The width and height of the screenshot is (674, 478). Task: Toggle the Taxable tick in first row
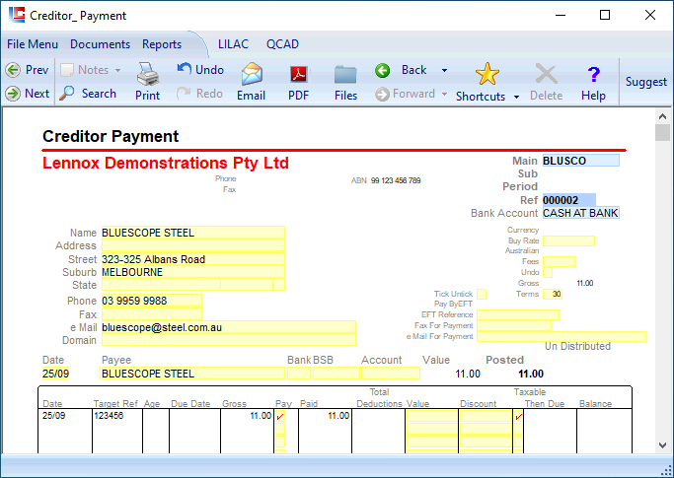click(518, 416)
